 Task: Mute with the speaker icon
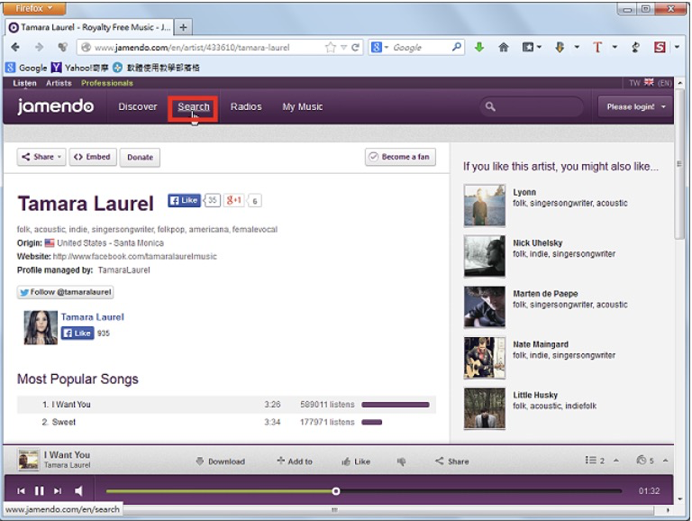coord(78,491)
